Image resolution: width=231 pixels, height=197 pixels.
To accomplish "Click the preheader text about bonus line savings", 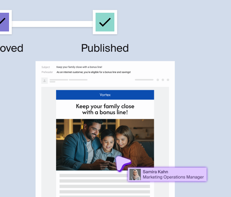I will coord(94,72).
